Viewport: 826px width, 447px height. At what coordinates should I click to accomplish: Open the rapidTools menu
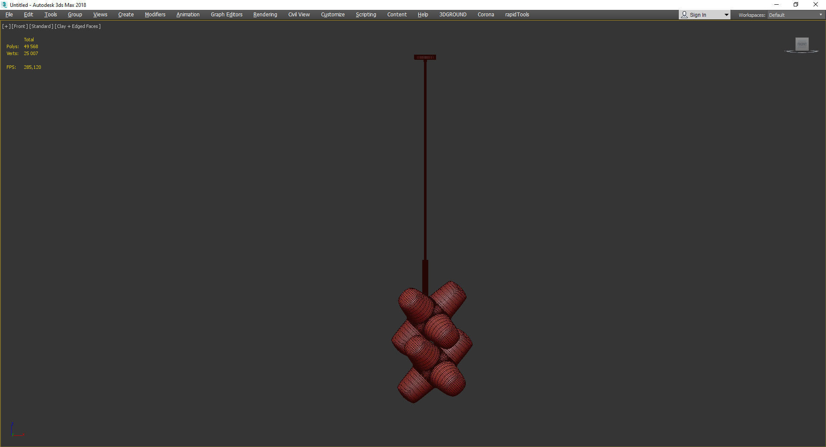(x=517, y=15)
